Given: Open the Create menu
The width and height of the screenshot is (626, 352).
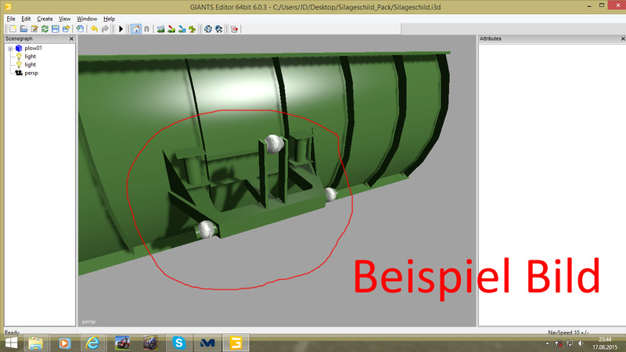Looking at the screenshot, I should coord(45,18).
